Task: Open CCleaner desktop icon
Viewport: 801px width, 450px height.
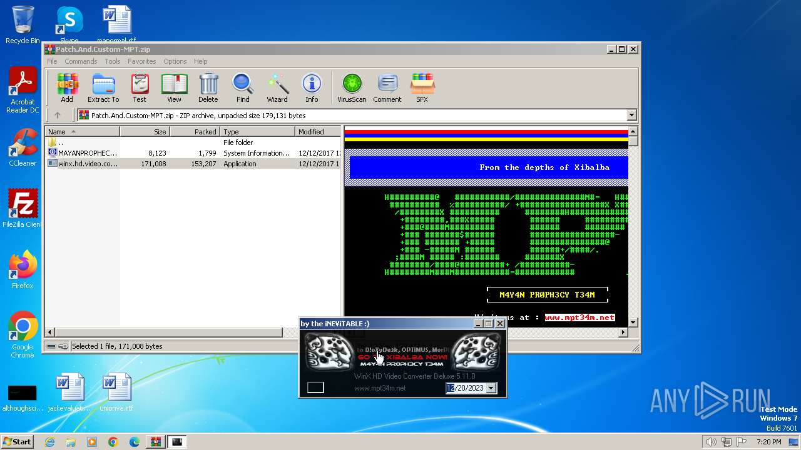Action: pyautogui.click(x=23, y=147)
